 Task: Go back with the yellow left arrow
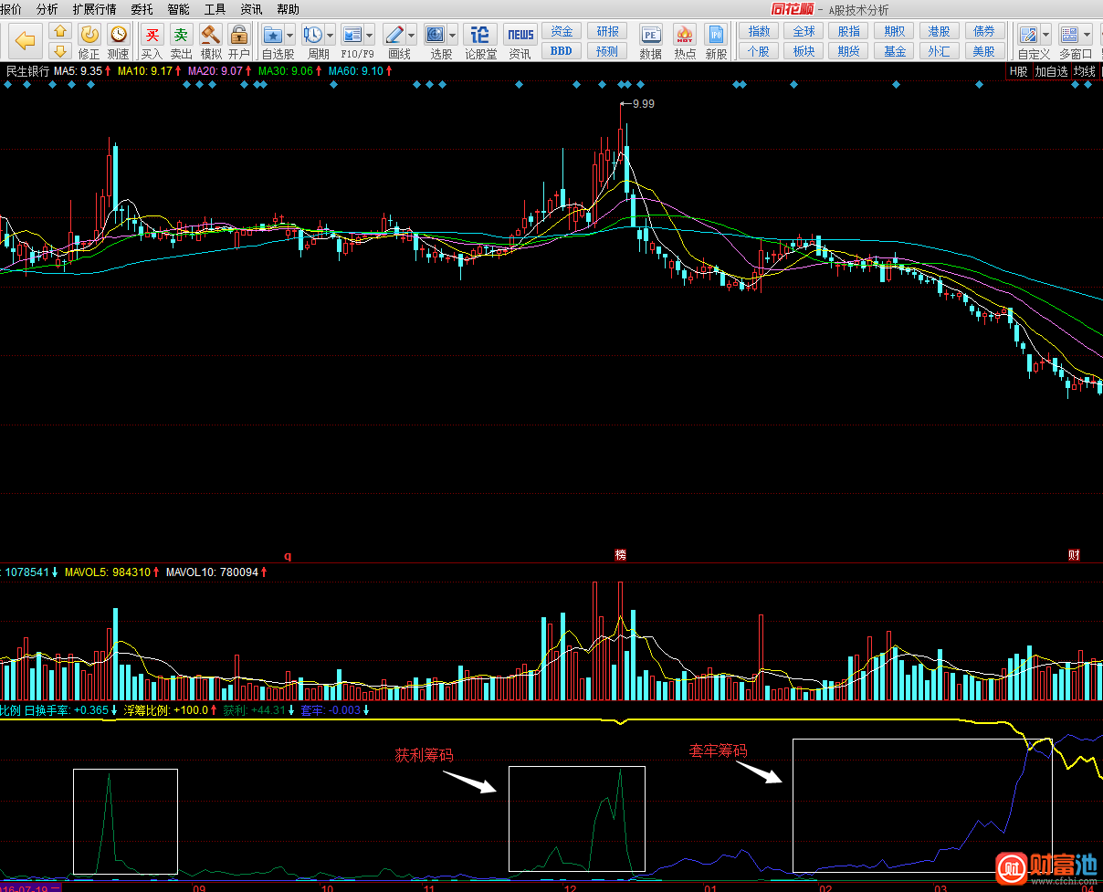point(25,40)
